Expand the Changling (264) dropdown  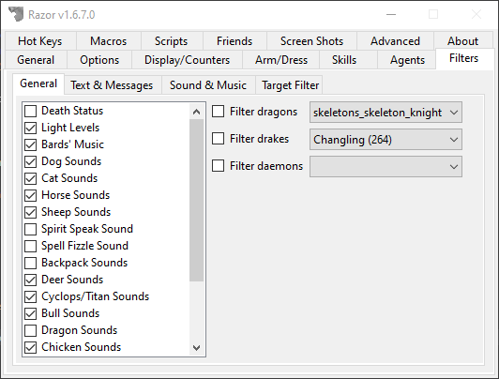pos(386,140)
